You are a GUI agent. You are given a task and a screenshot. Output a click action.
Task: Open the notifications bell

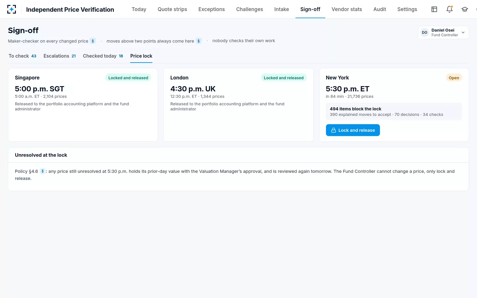450,9
